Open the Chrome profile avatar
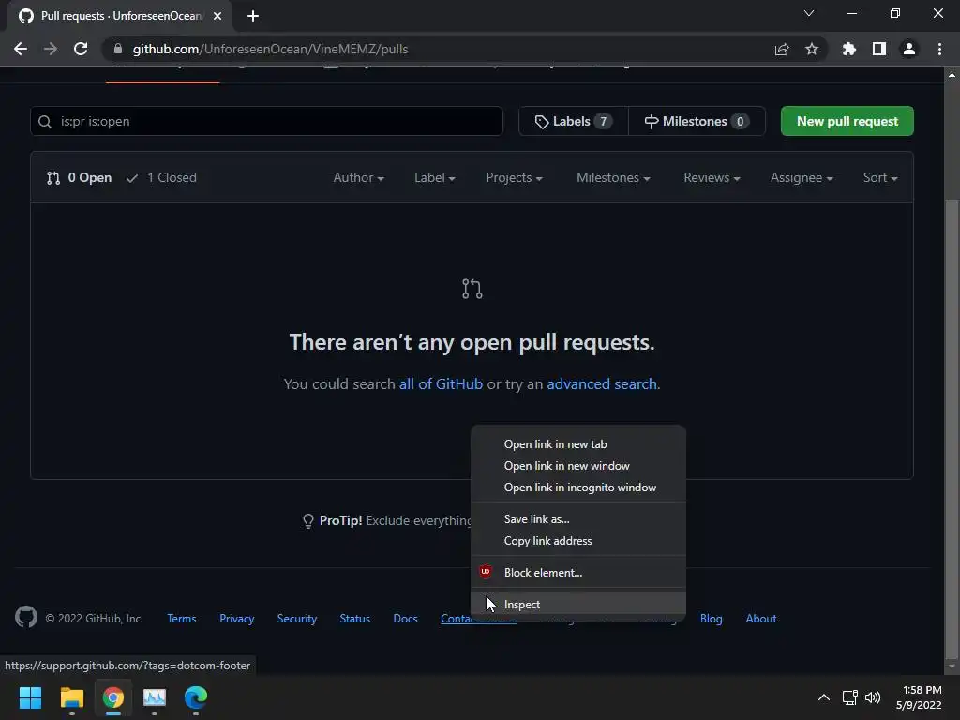The width and height of the screenshot is (960, 720). tap(909, 49)
